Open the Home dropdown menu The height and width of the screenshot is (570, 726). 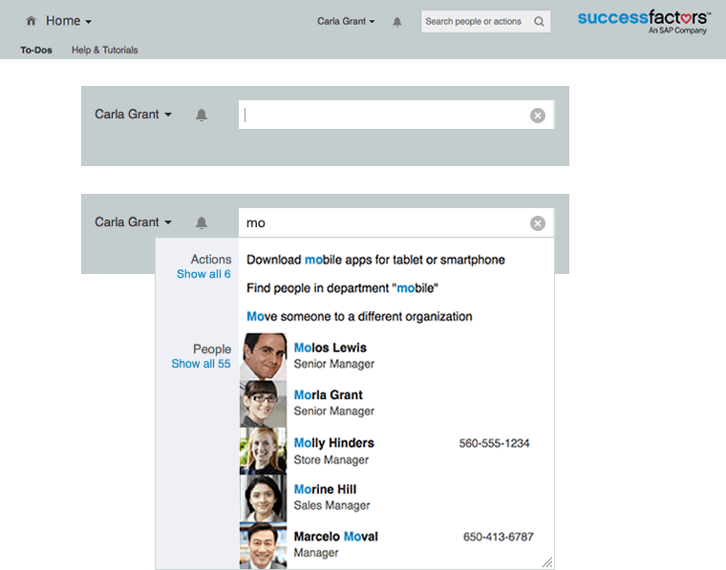pyautogui.click(x=69, y=21)
